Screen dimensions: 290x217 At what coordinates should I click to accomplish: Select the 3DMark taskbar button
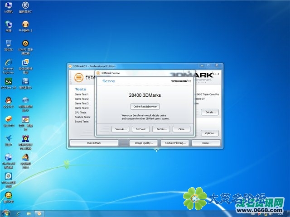(39, 214)
